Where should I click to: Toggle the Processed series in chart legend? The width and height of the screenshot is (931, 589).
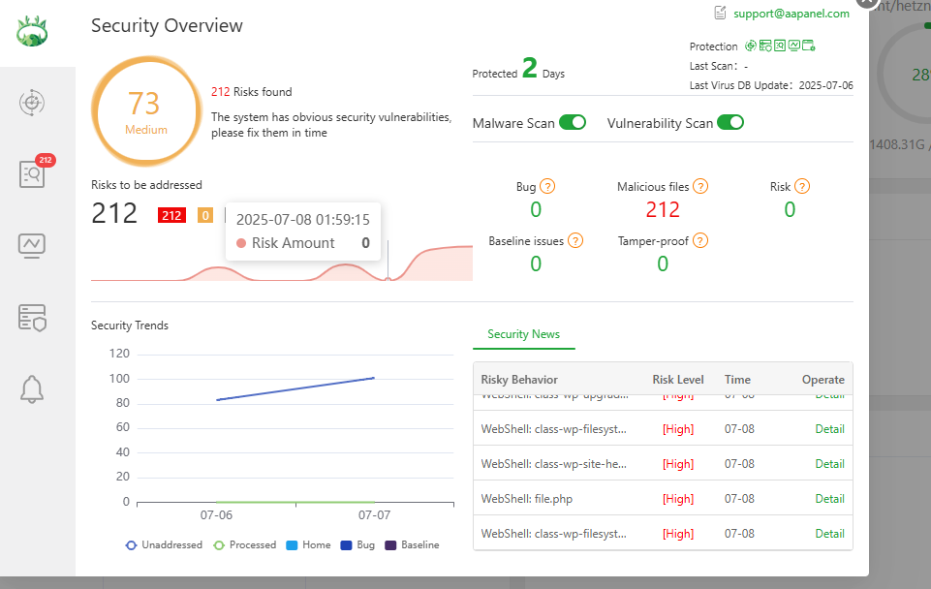point(245,545)
